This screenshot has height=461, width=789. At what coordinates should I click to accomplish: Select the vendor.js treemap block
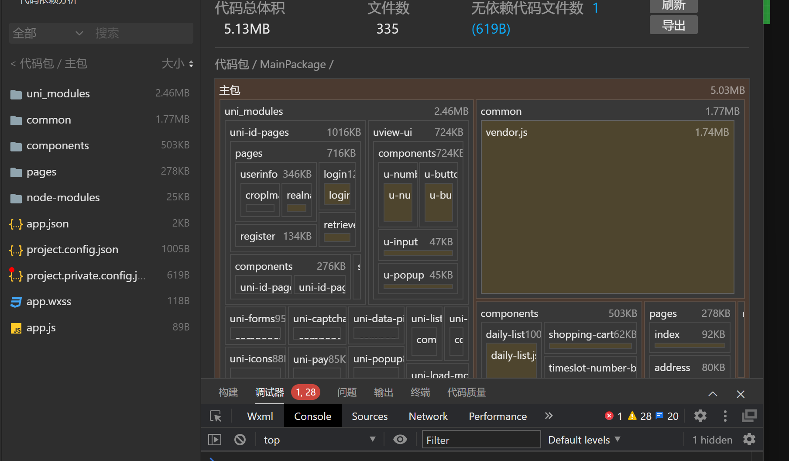607,207
